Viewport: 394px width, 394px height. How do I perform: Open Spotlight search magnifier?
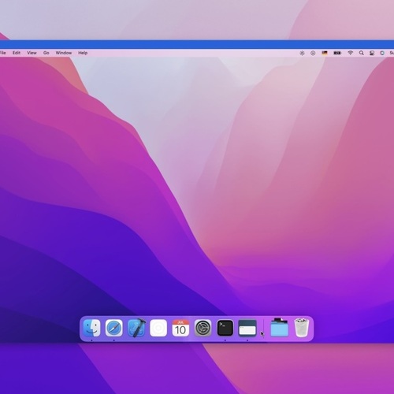click(362, 53)
